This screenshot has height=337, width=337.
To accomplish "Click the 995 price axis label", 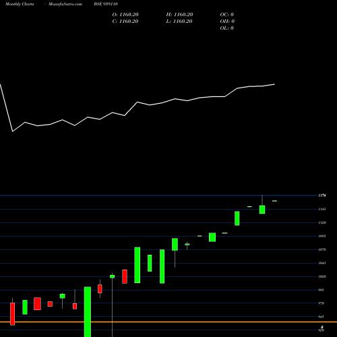I will click(321, 290).
